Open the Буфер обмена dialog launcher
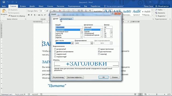The height and width of the screenshot is (96, 172). click(x=26, y=19)
